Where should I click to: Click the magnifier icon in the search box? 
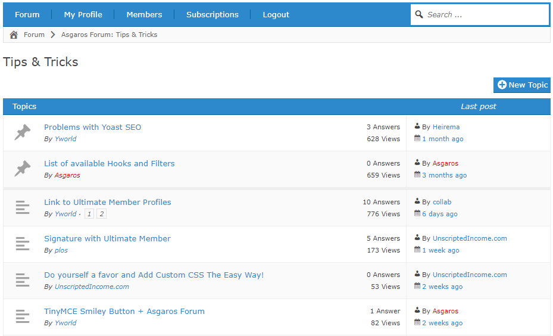click(419, 14)
